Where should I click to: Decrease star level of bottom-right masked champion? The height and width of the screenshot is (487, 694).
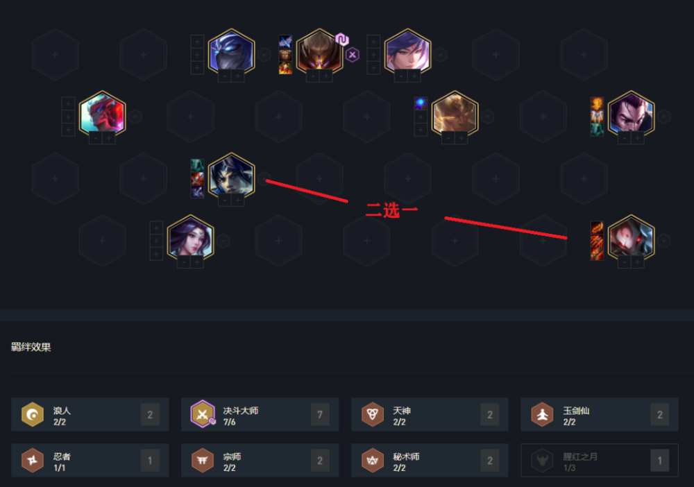pyautogui.click(x=625, y=262)
